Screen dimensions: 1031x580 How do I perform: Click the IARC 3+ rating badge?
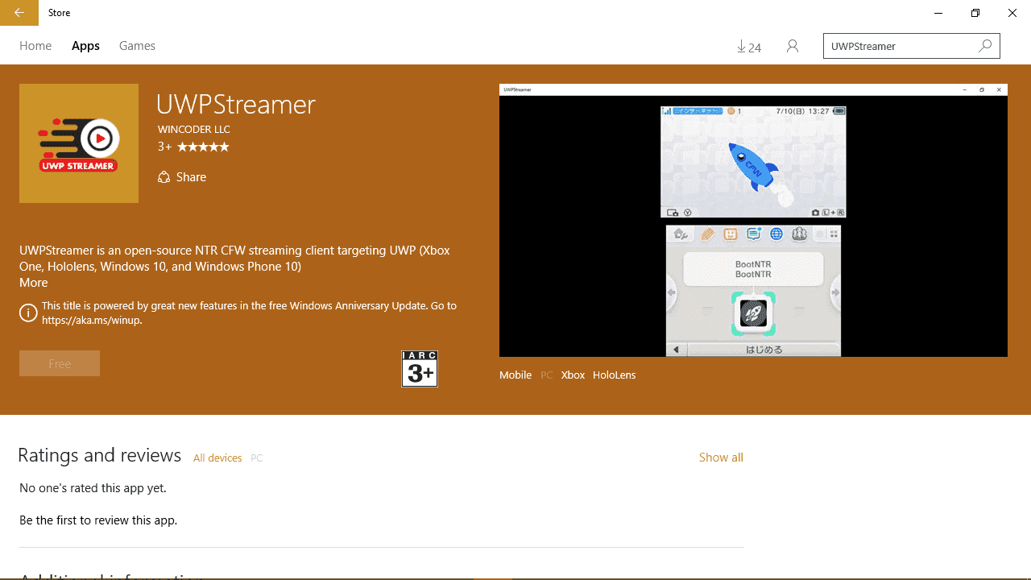(x=420, y=369)
